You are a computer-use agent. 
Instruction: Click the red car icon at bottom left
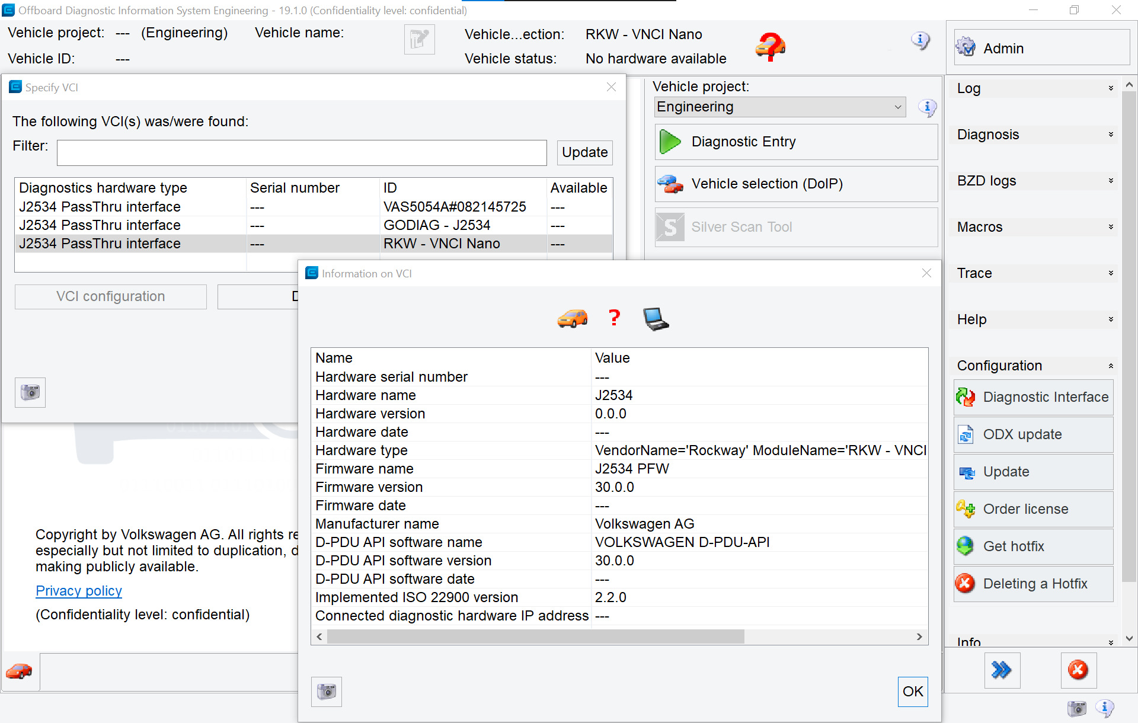pyautogui.click(x=20, y=671)
